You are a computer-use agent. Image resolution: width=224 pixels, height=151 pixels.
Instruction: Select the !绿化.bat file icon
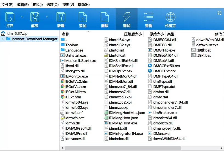click(x=194, y=55)
